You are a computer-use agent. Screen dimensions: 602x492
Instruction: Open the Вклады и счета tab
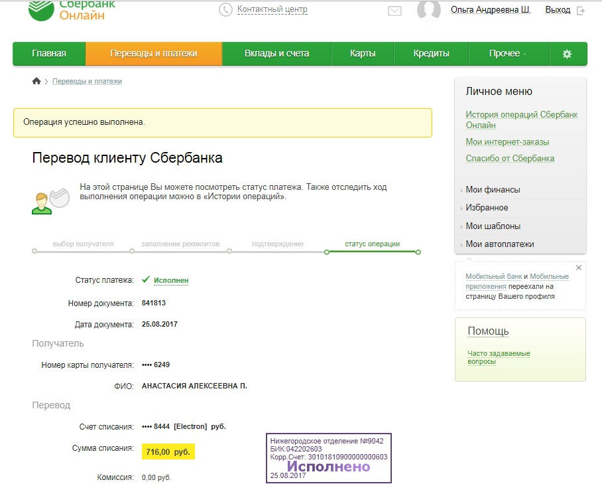[277, 53]
